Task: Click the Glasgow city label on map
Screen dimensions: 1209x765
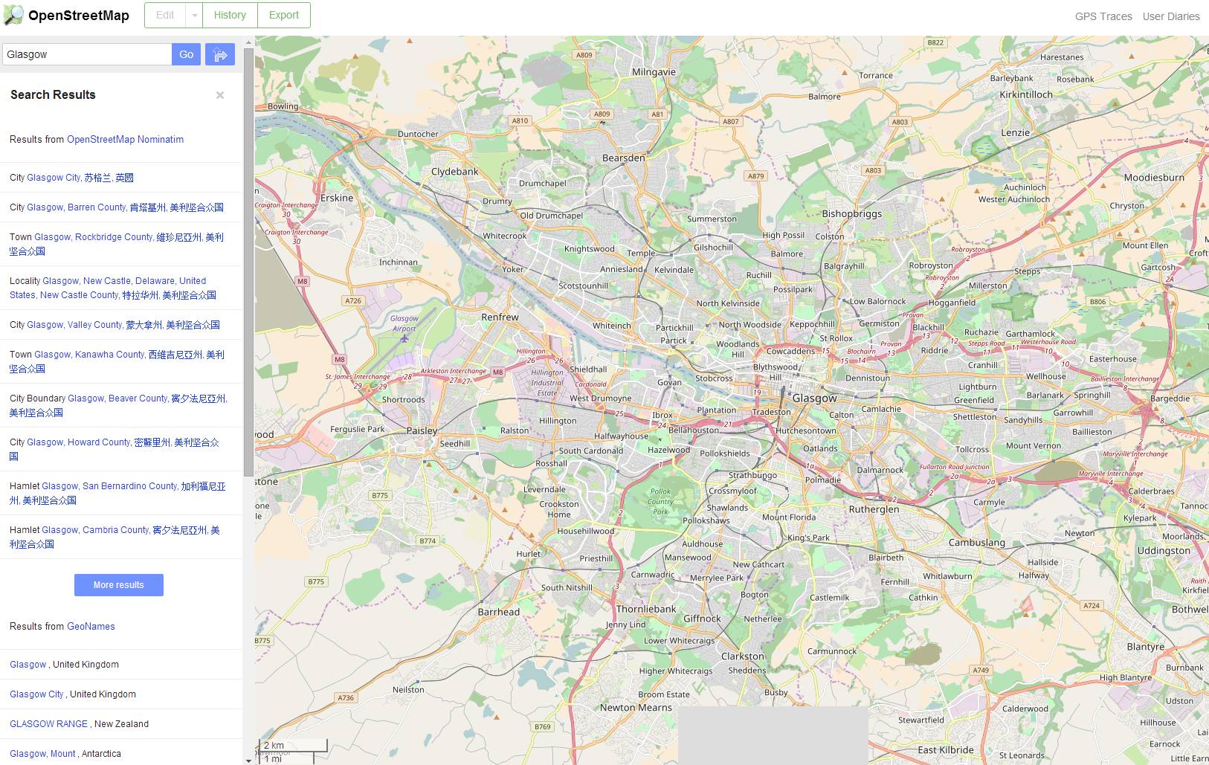Action: [815, 398]
